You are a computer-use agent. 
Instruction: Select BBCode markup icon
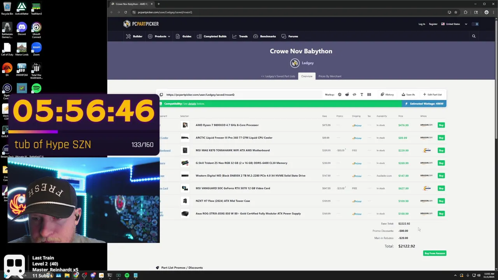pyautogui.click(x=369, y=94)
